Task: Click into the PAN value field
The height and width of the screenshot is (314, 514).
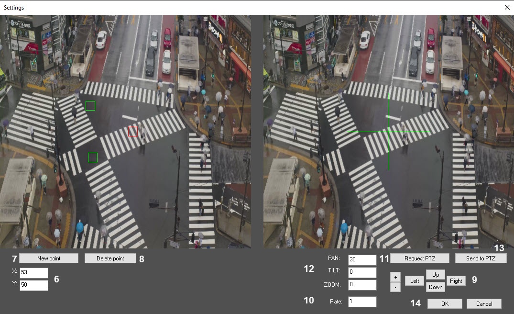Action: point(362,259)
